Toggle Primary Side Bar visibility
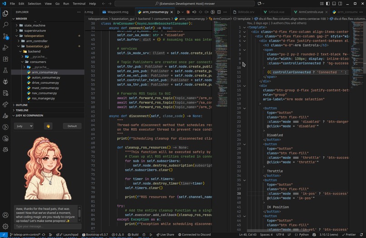 point(328,4)
